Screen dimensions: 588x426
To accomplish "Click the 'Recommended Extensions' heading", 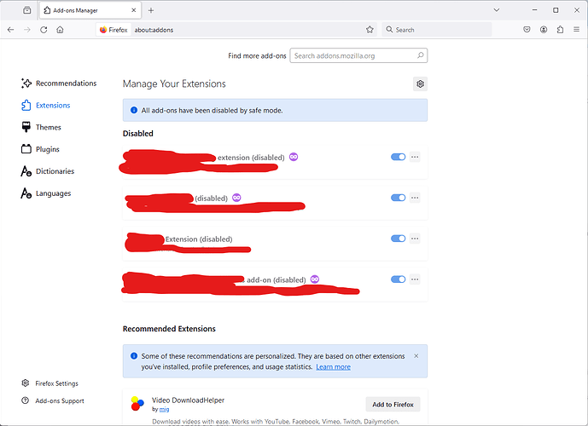I will [169, 329].
